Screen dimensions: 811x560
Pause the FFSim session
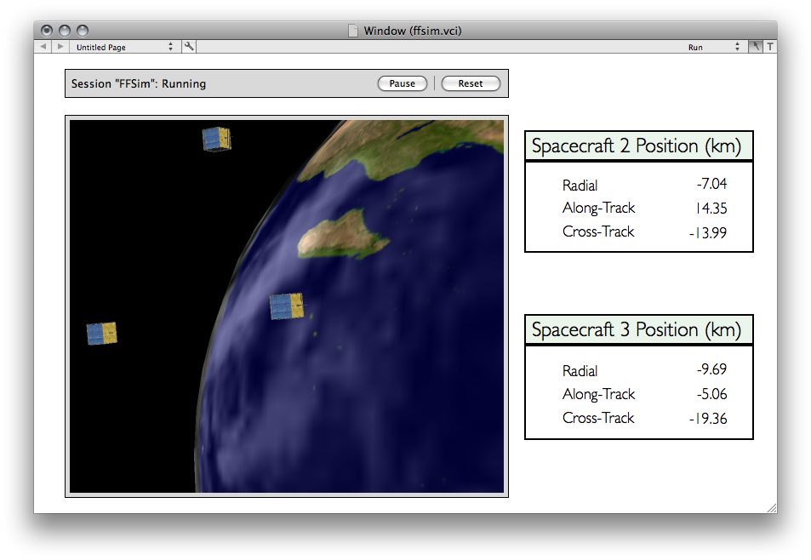point(402,83)
